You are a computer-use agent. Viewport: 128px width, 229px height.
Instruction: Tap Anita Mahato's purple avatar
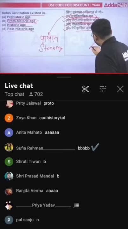click(9, 132)
